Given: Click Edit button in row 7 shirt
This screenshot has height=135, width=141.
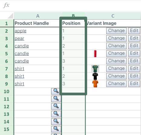Looking at the screenshot, I should coord(134,69).
